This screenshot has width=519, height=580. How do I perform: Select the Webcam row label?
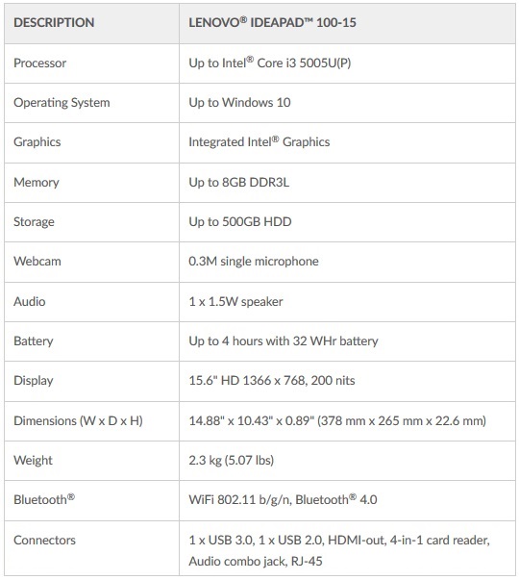[37, 262]
